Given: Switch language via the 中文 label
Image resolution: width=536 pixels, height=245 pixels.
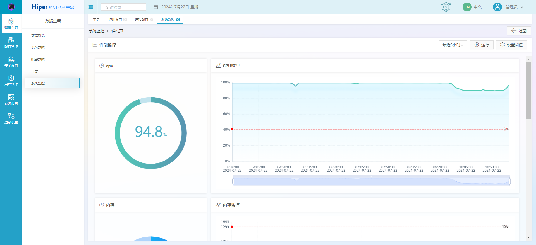Looking at the screenshot, I should (478, 7).
